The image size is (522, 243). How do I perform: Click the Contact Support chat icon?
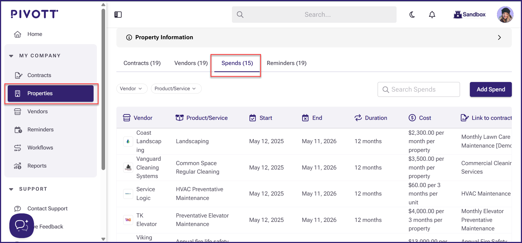(x=18, y=209)
